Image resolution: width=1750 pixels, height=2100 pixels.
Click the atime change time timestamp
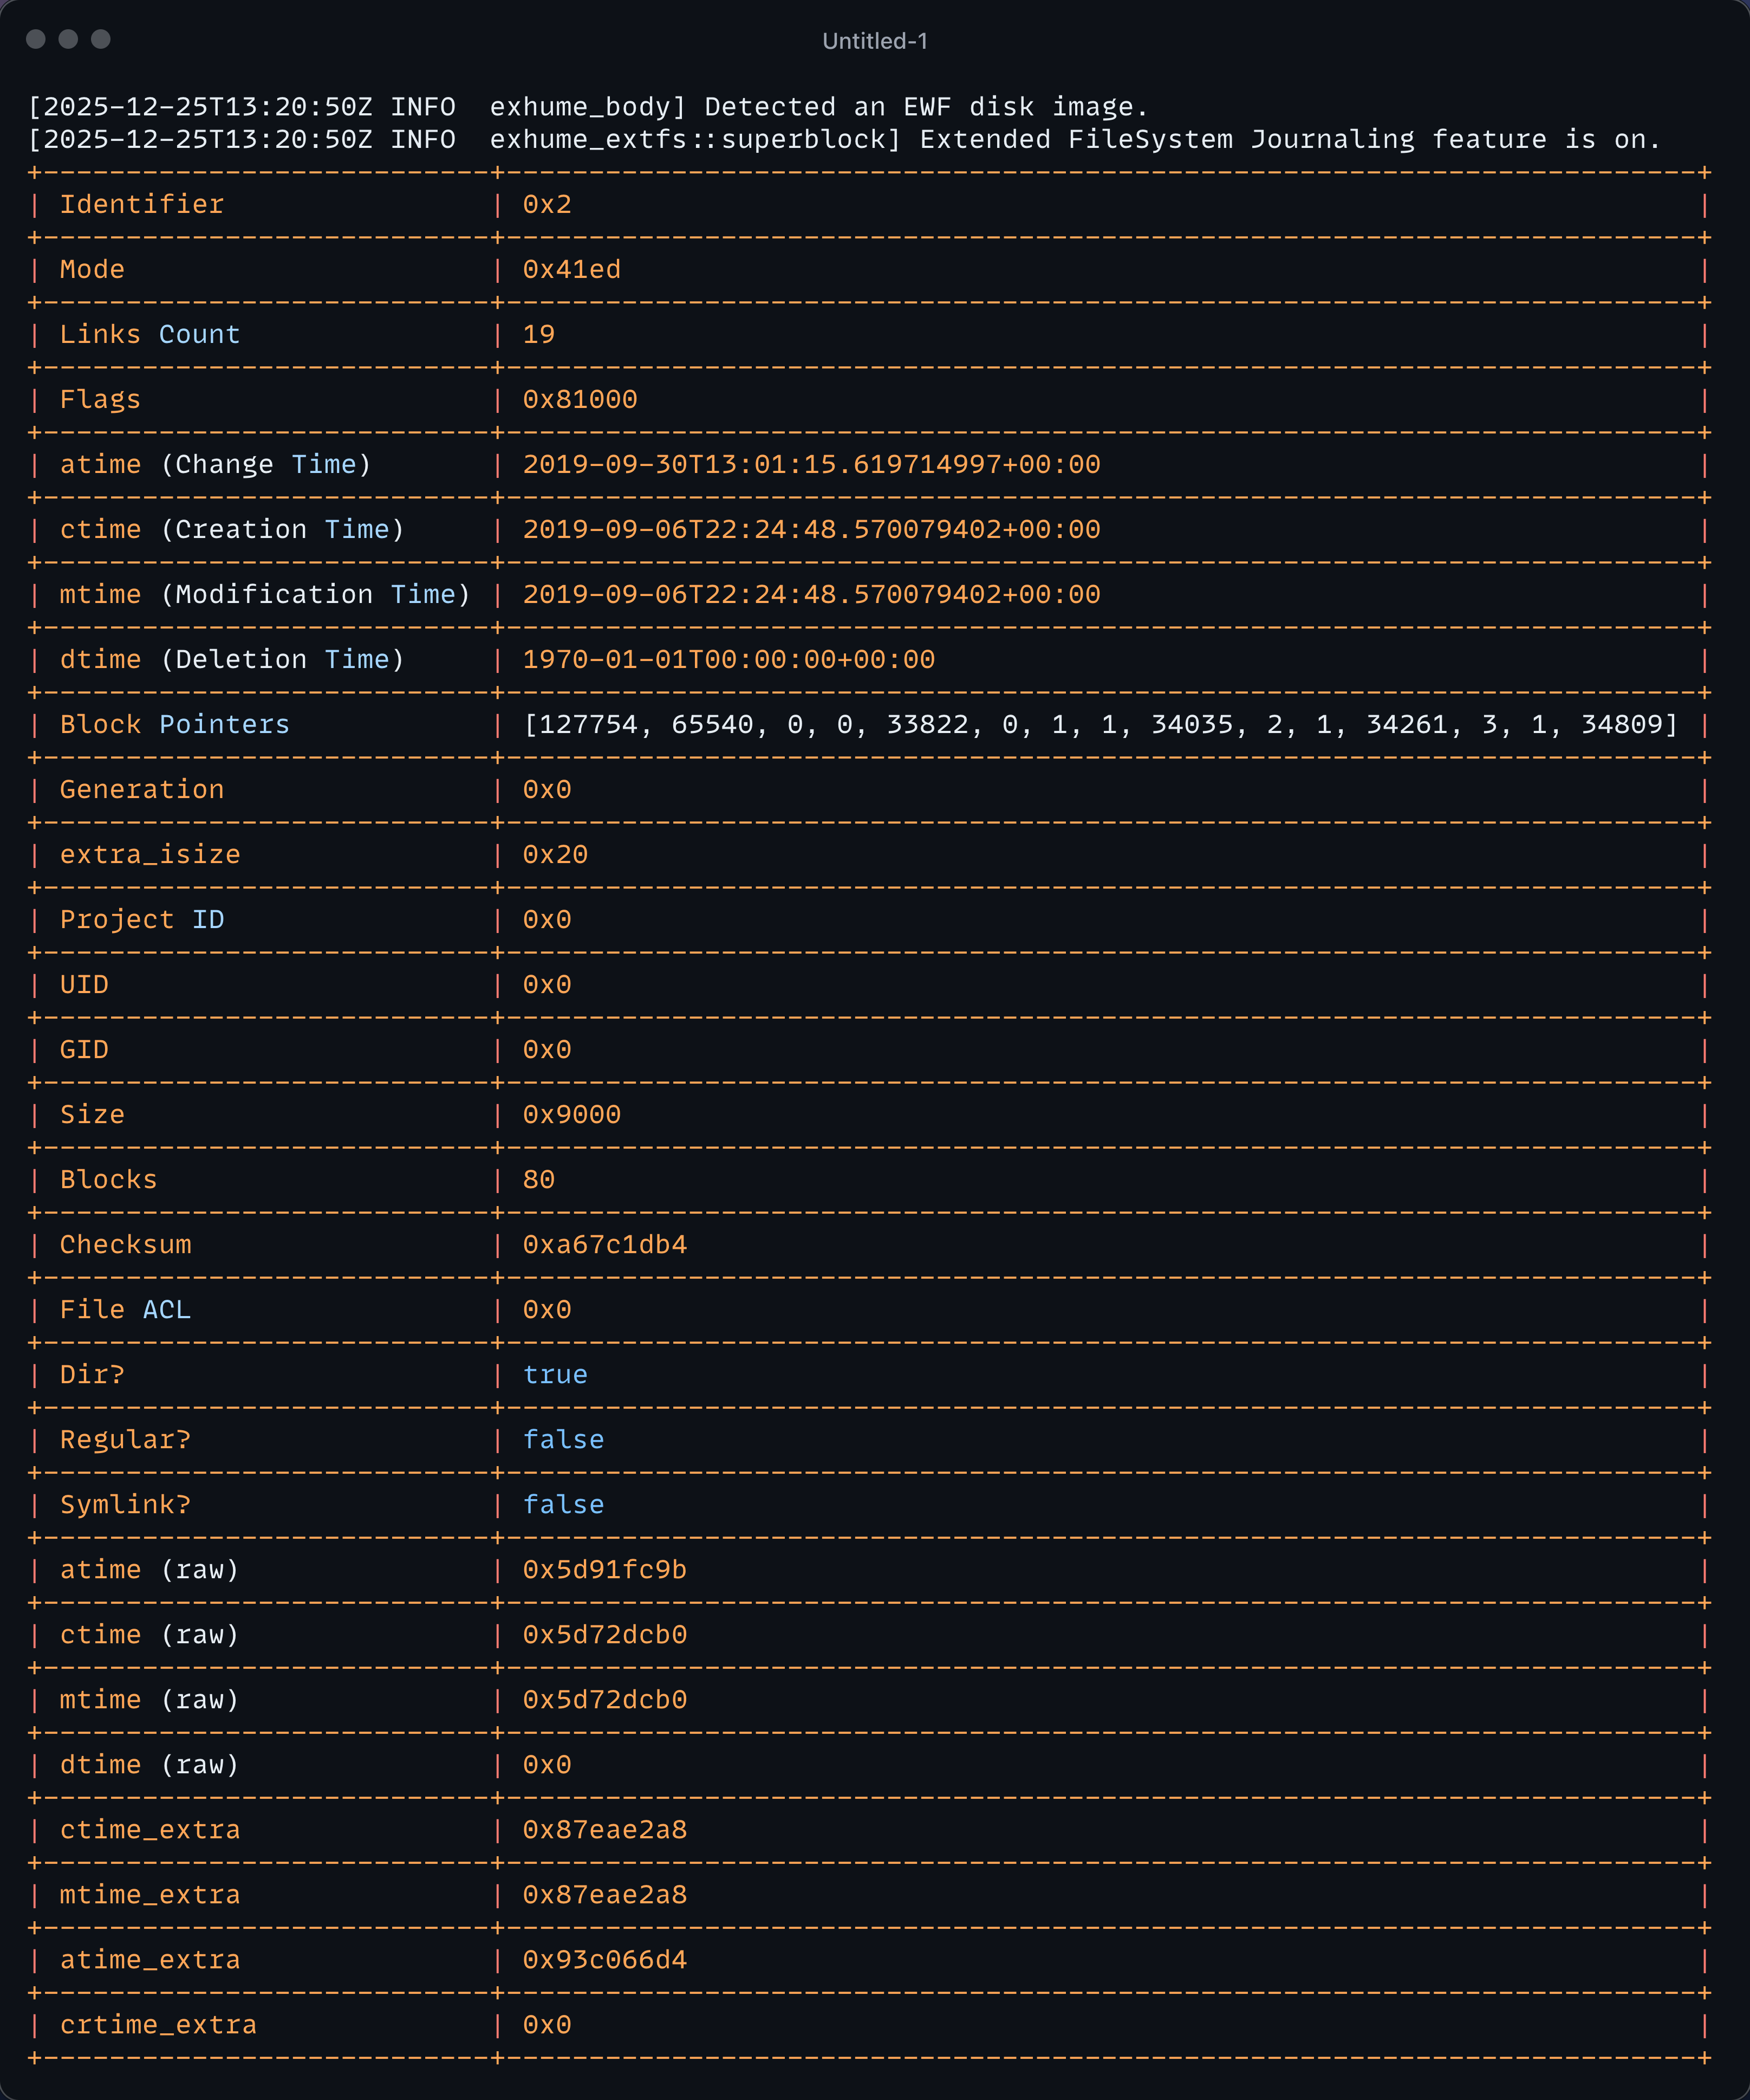pos(810,465)
